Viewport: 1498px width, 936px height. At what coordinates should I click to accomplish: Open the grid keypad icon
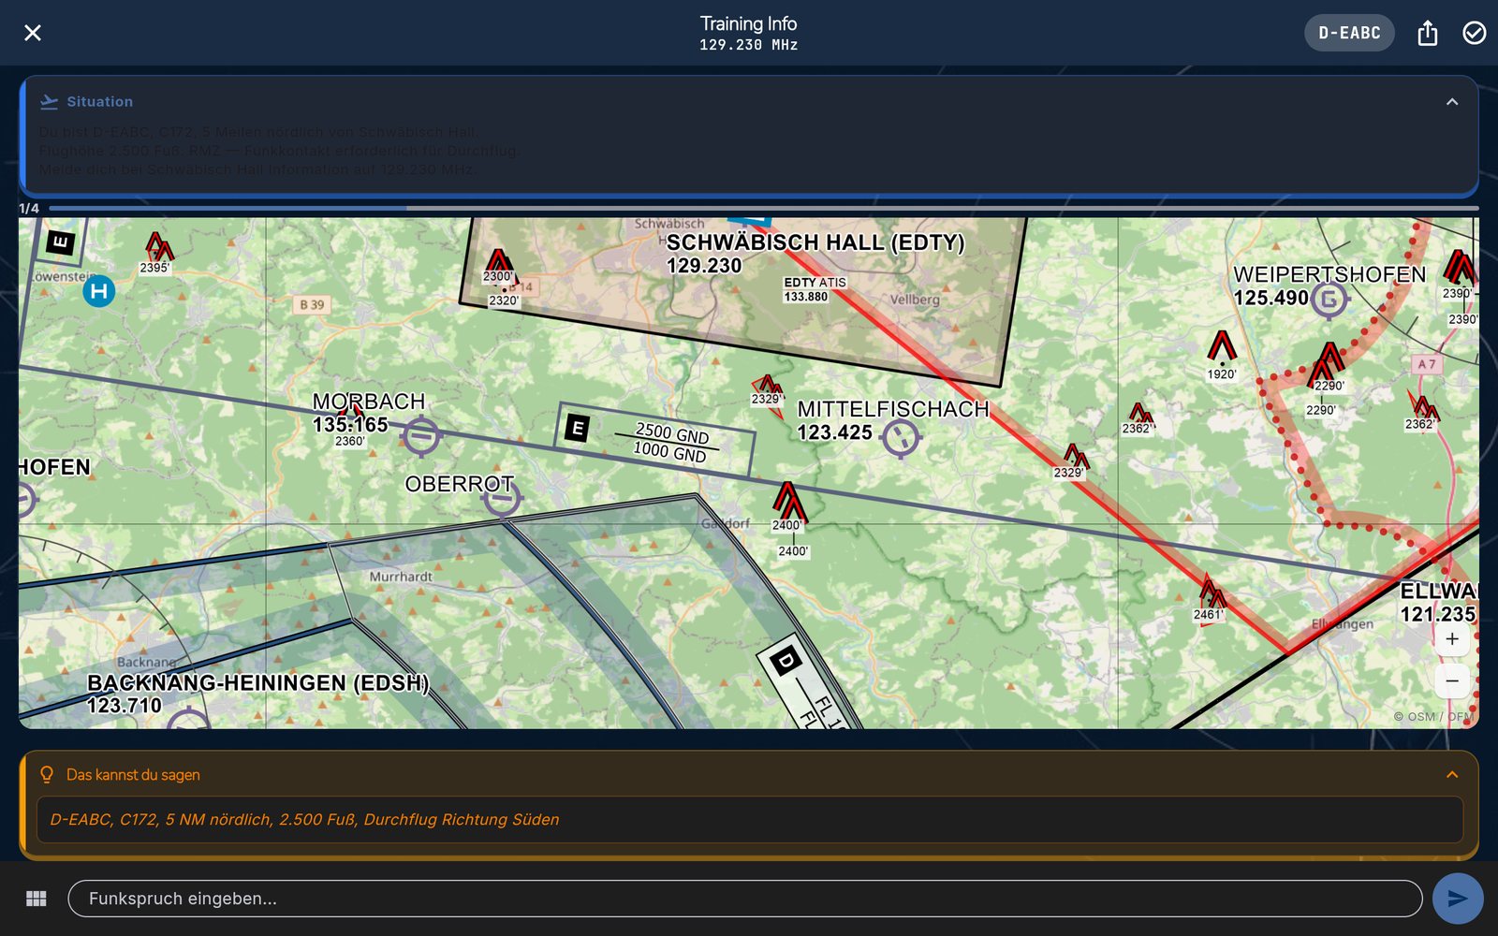[37, 899]
